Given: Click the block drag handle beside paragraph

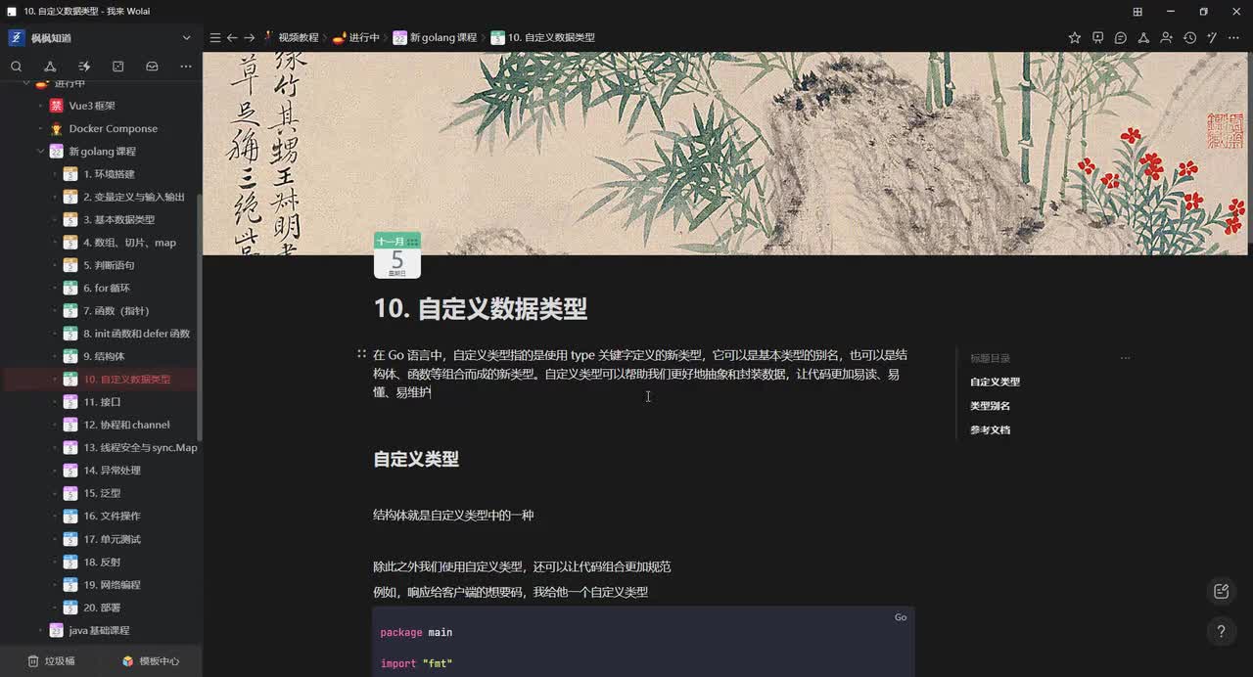Looking at the screenshot, I should pyautogui.click(x=361, y=353).
